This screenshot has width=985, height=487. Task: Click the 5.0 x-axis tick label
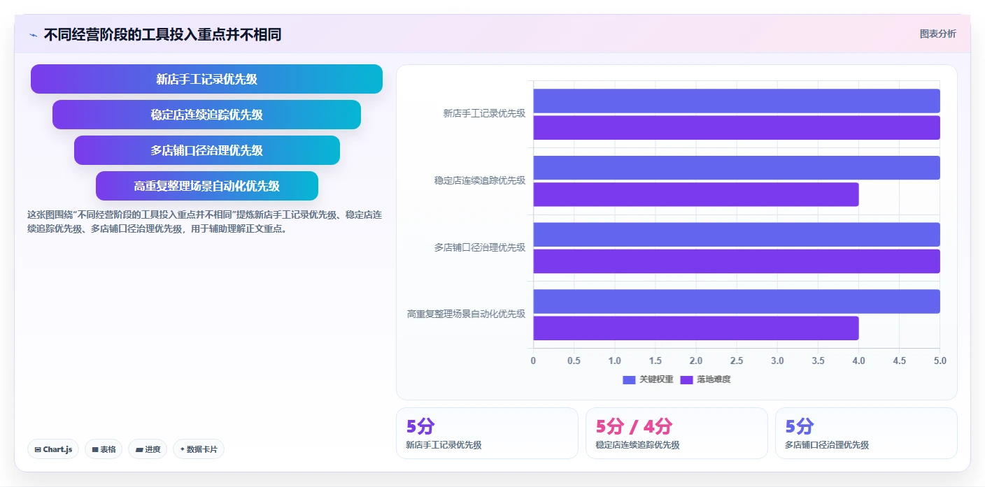(x=940, y=361)
